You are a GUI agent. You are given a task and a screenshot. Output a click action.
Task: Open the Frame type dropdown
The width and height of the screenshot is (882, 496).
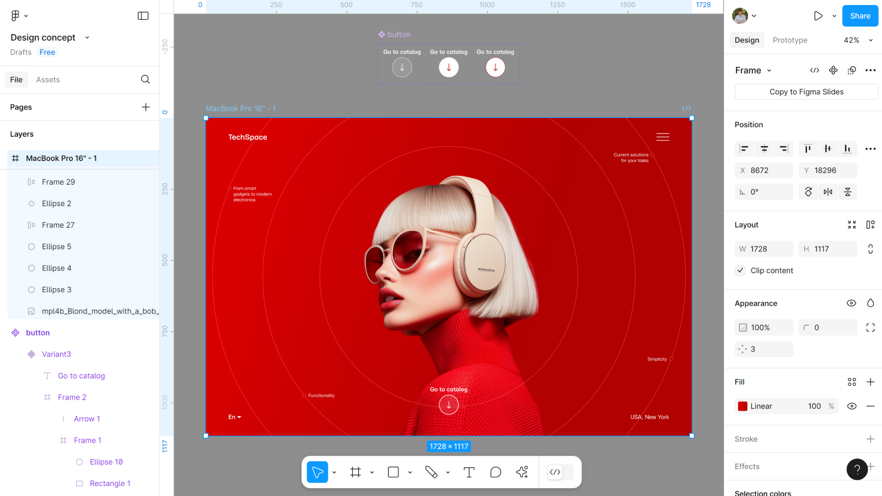[x=753, y=71]
